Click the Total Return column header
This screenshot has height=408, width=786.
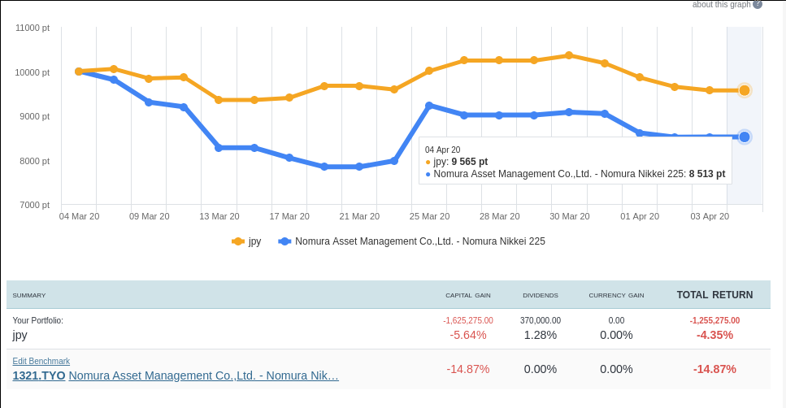(x=714, y=295)
